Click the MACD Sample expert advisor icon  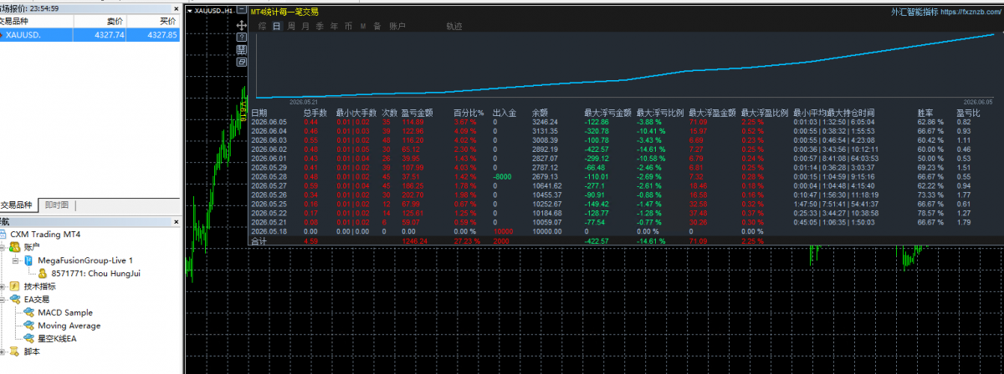pyautogui.click(x=30, y=312)
